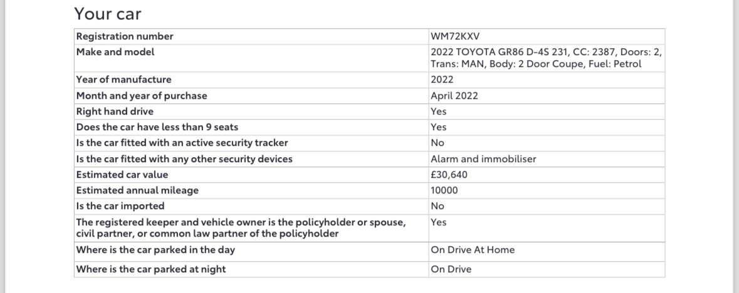
Task: Select 'No' for active security tracker
Action: (x=437, y=143)
